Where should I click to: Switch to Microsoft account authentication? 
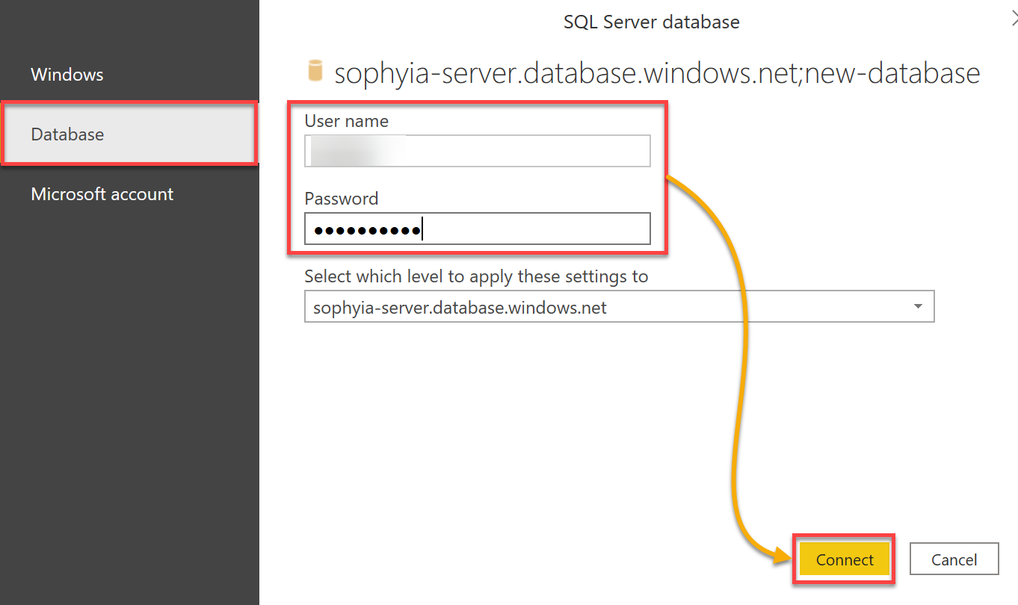click(x=129, y=194)
